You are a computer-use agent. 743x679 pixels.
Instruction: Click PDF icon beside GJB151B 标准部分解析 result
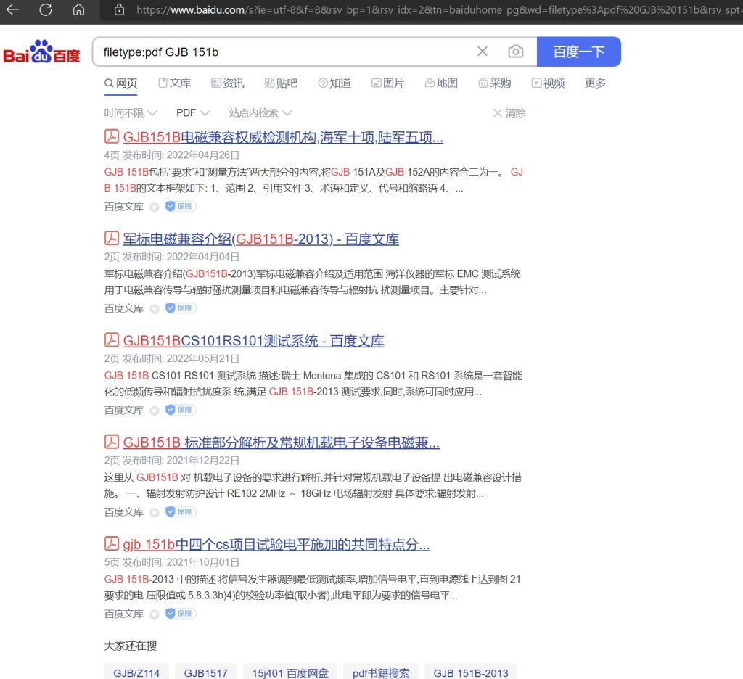(111, 442)
